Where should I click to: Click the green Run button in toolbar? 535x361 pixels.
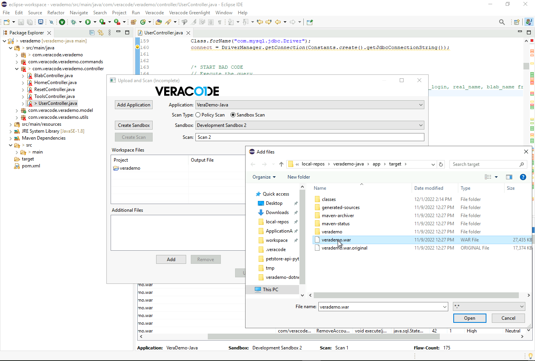(x=88, y=22)
